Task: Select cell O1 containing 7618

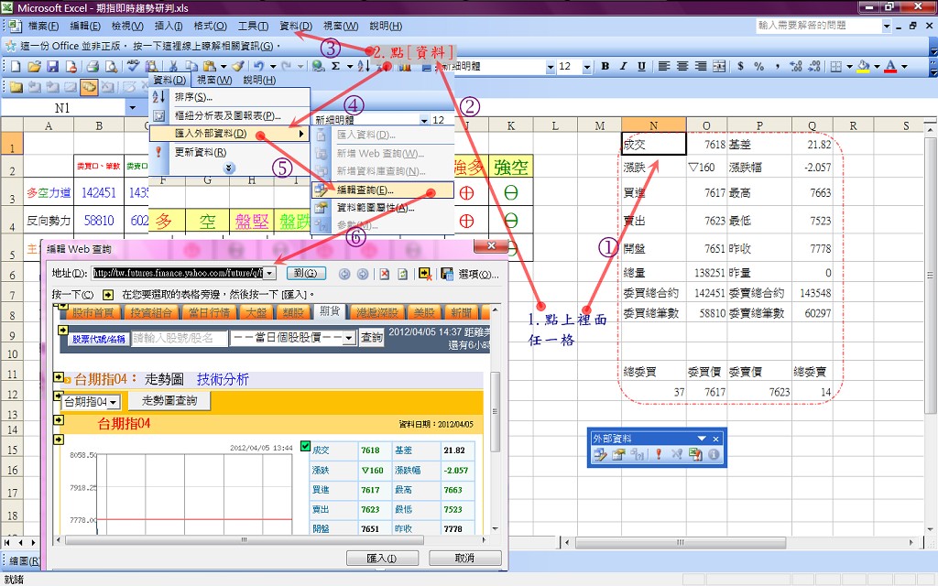Action: coord(706,144)
